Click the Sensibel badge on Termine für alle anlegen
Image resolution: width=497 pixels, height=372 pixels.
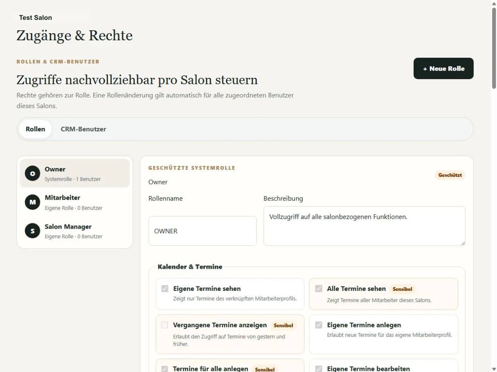(x=265, y=369)
